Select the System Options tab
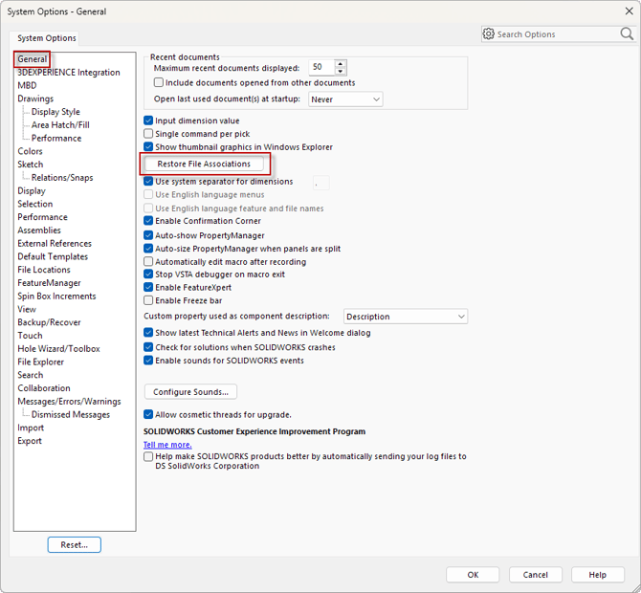The image size is (641, 593). 48,38
